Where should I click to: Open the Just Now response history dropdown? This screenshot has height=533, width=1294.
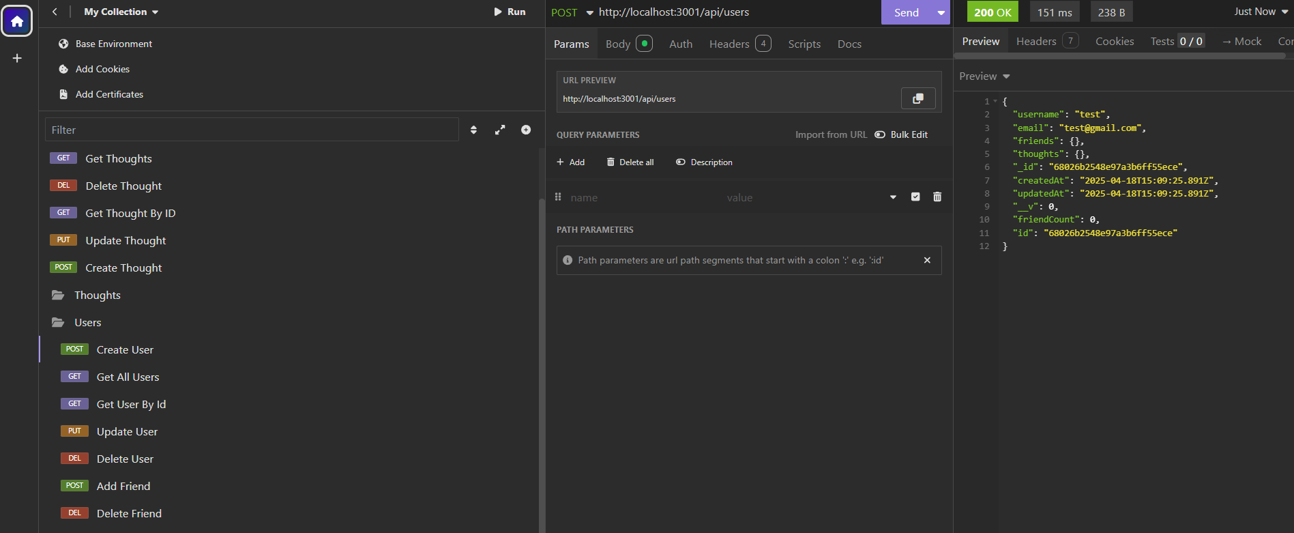pyautogui.click(x=1261, y=12)
